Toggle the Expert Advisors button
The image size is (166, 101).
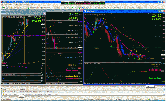(x=46, y=7)
